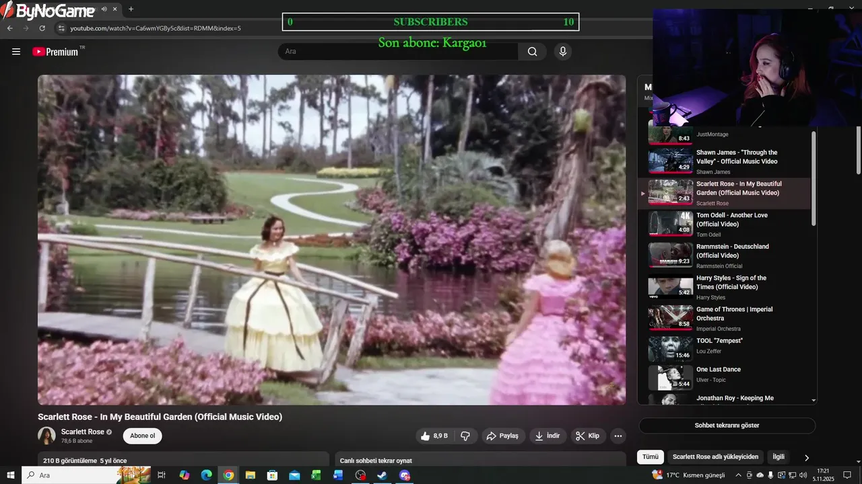Open Windows Start menu
The image size is (862, 484).
click(11, 475)
